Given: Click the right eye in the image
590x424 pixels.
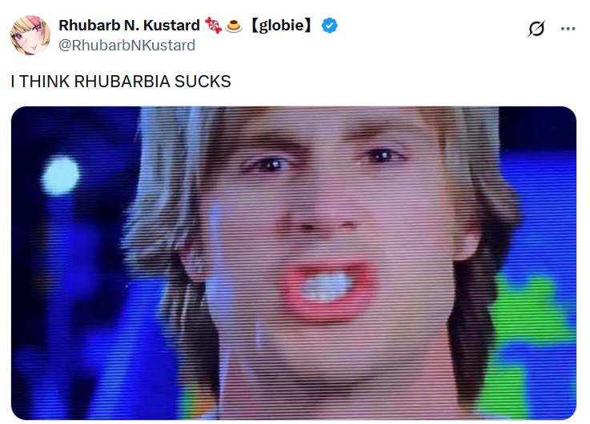Looking at the screenshot, I should pyautogui.click(x=382, y=155).
